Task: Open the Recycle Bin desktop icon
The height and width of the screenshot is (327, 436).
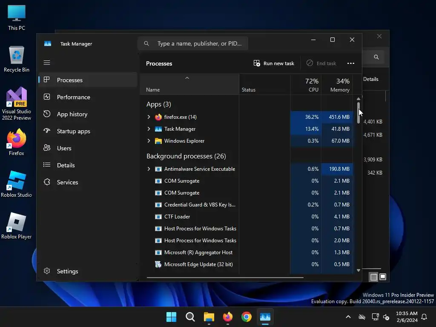Action: (17, 59)
